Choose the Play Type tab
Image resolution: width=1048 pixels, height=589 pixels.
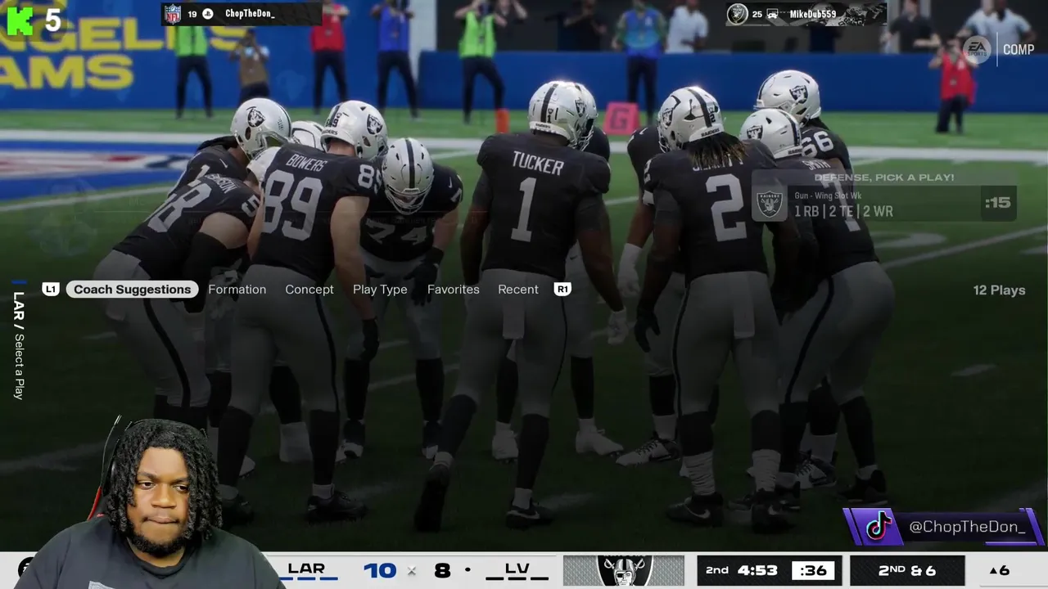(x=380, y=290)
